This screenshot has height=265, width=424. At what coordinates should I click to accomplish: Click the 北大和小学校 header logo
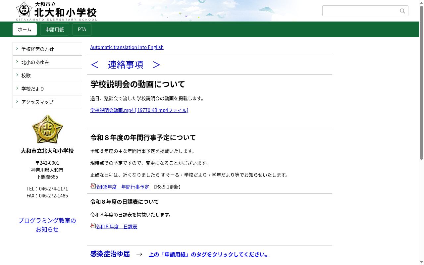pyautogui.click(x=57, y=11)
